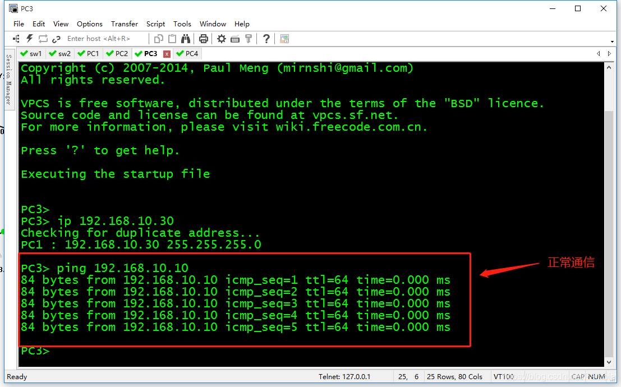Open the Help menu
Image resolution: width=621 pixels, height=387 pixels.
point(242,24)
